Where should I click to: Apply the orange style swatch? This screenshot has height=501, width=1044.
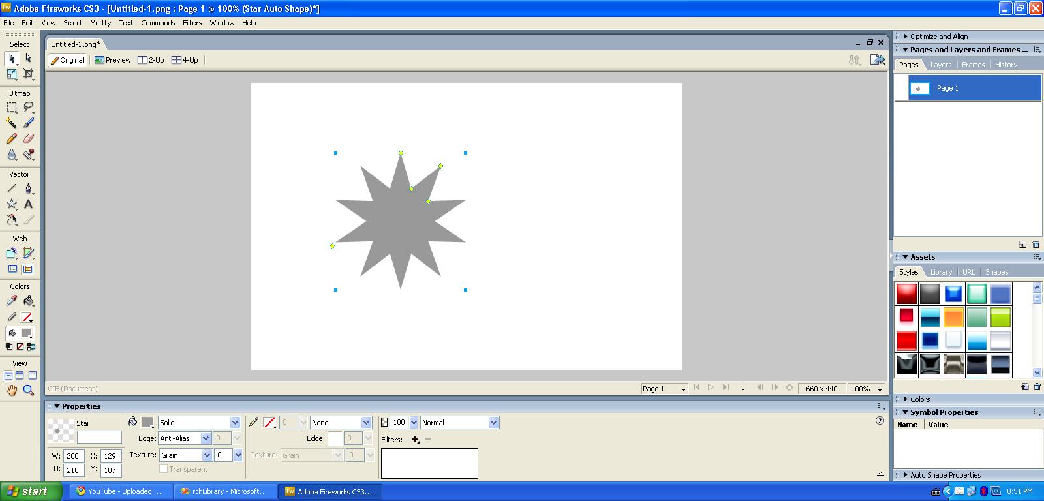pos(953,317)
